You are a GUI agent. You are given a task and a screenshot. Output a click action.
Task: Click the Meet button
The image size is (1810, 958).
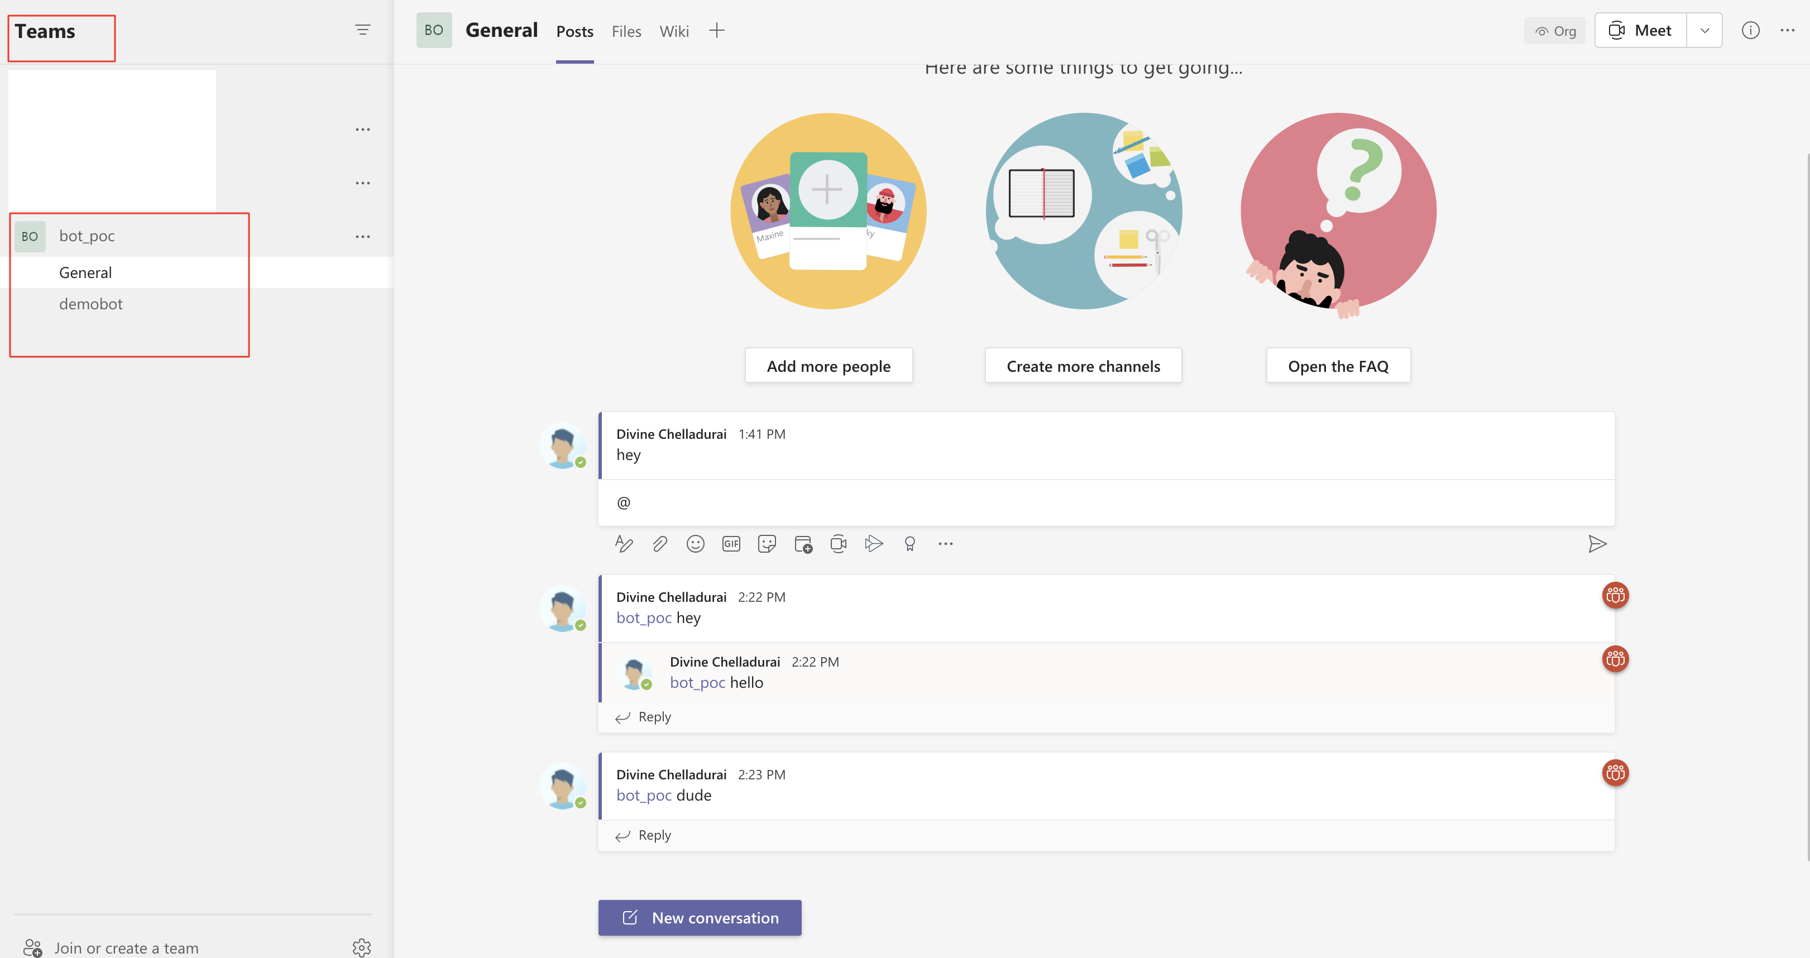coord(1641,30)
